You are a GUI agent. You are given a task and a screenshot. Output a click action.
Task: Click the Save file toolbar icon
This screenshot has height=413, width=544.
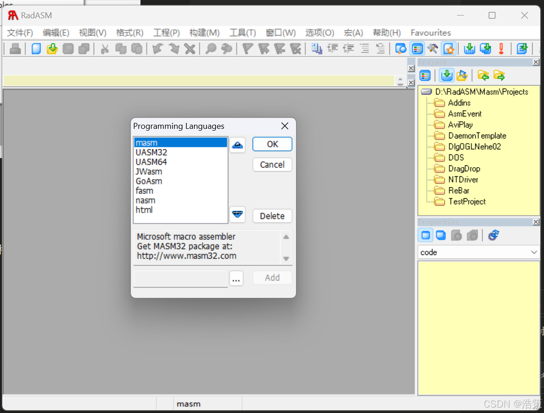click(68, 49)
